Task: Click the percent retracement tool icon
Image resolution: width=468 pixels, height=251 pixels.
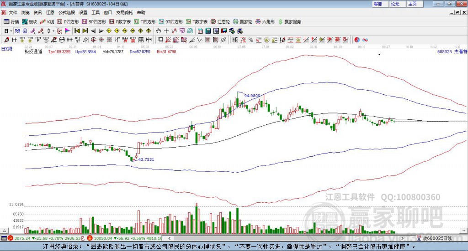Action: click(x=251, y=40)
